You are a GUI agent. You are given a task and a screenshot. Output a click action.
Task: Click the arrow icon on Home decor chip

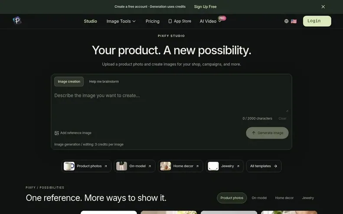pyautogui.click(x=197, y=166)
